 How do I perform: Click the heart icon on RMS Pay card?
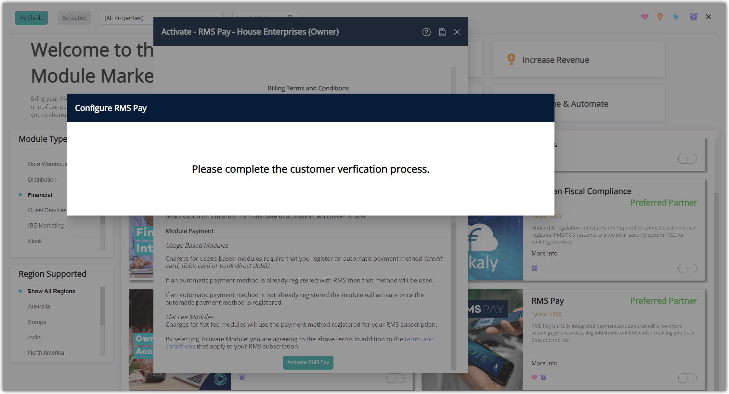coord(534,377)
